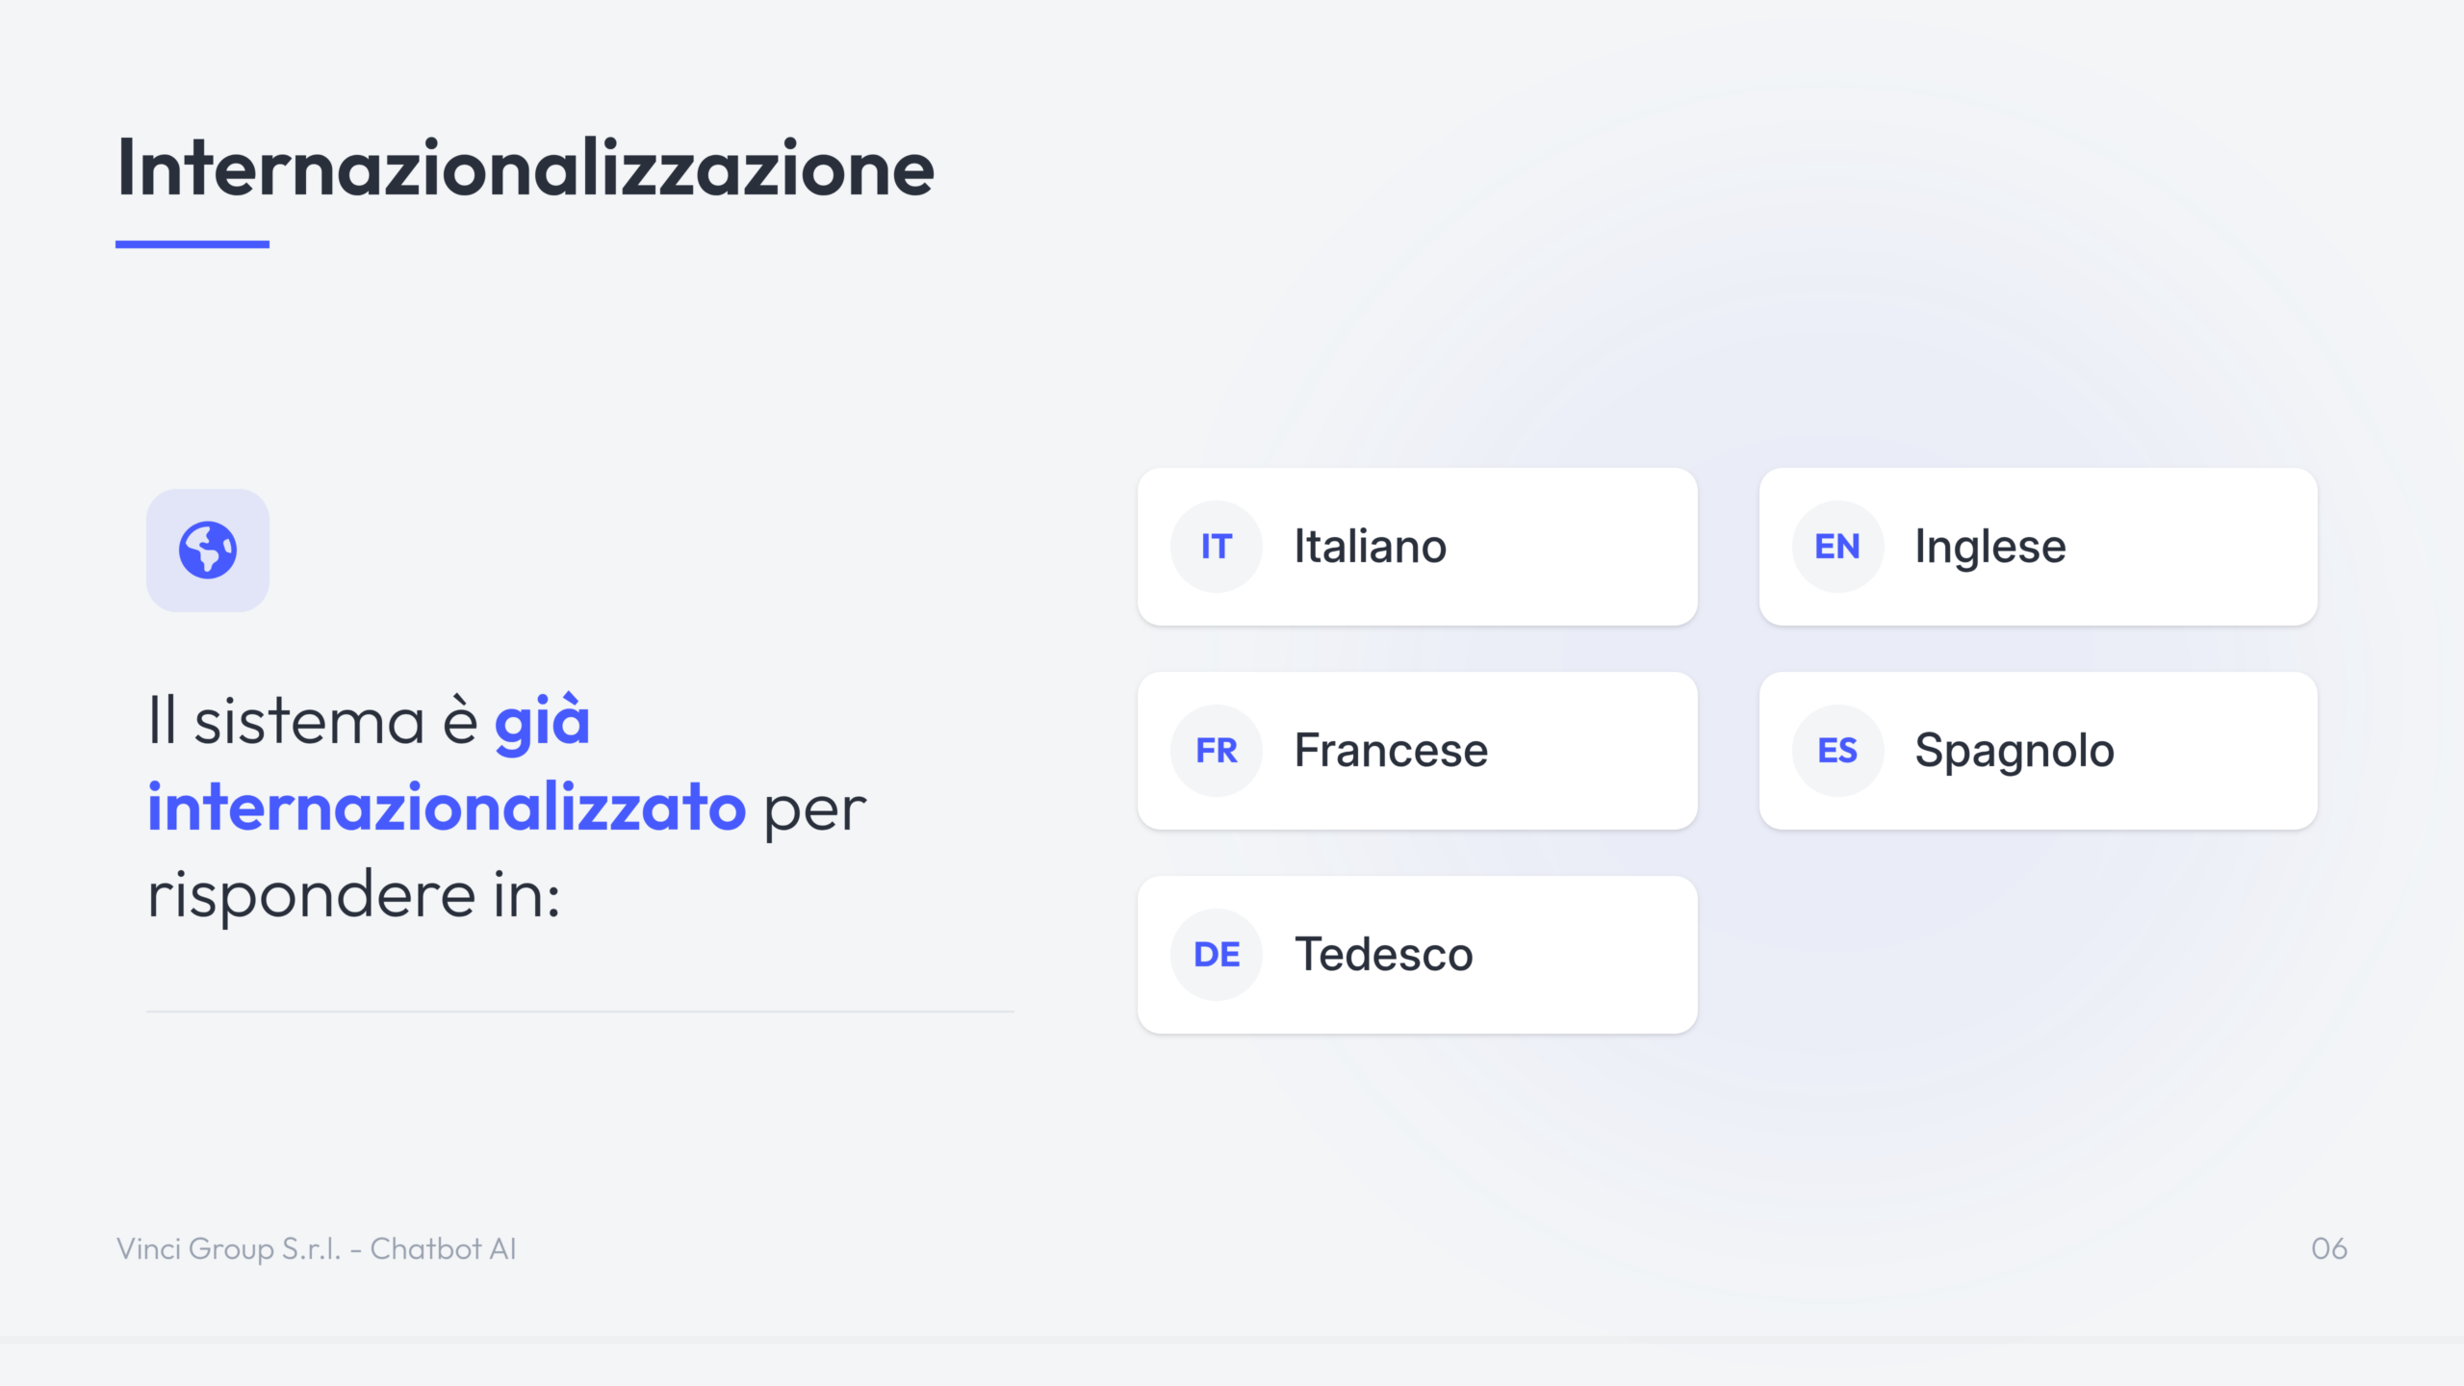Click the IT language badge
Screen dimensions: 2464x1386
click(1217, 547)
